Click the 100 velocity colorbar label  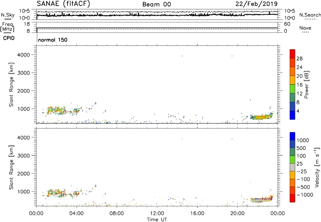pyautogui.click(x=301, y=156)
